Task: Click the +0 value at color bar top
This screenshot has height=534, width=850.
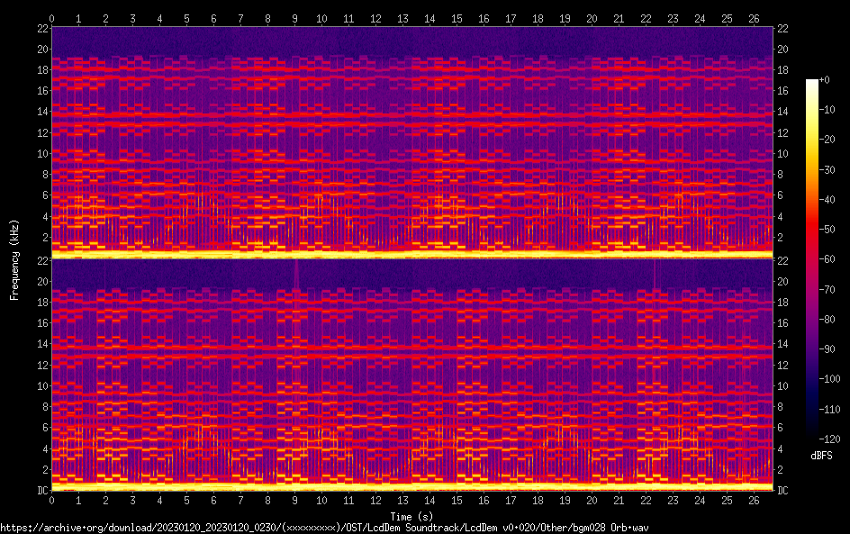Action: click(x=824, y=81)
